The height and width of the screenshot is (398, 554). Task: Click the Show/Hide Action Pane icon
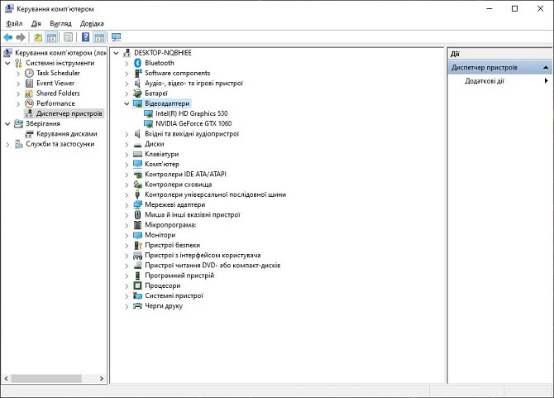pos(99,37)
